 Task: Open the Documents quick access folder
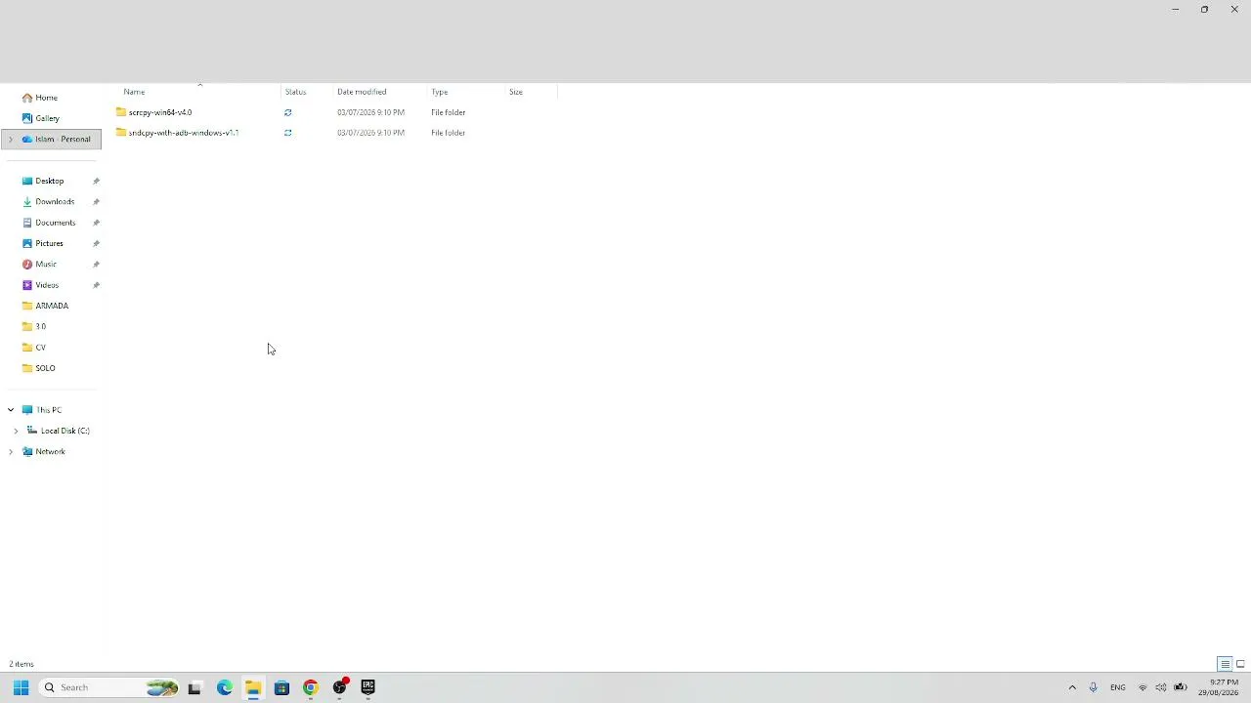55,223
